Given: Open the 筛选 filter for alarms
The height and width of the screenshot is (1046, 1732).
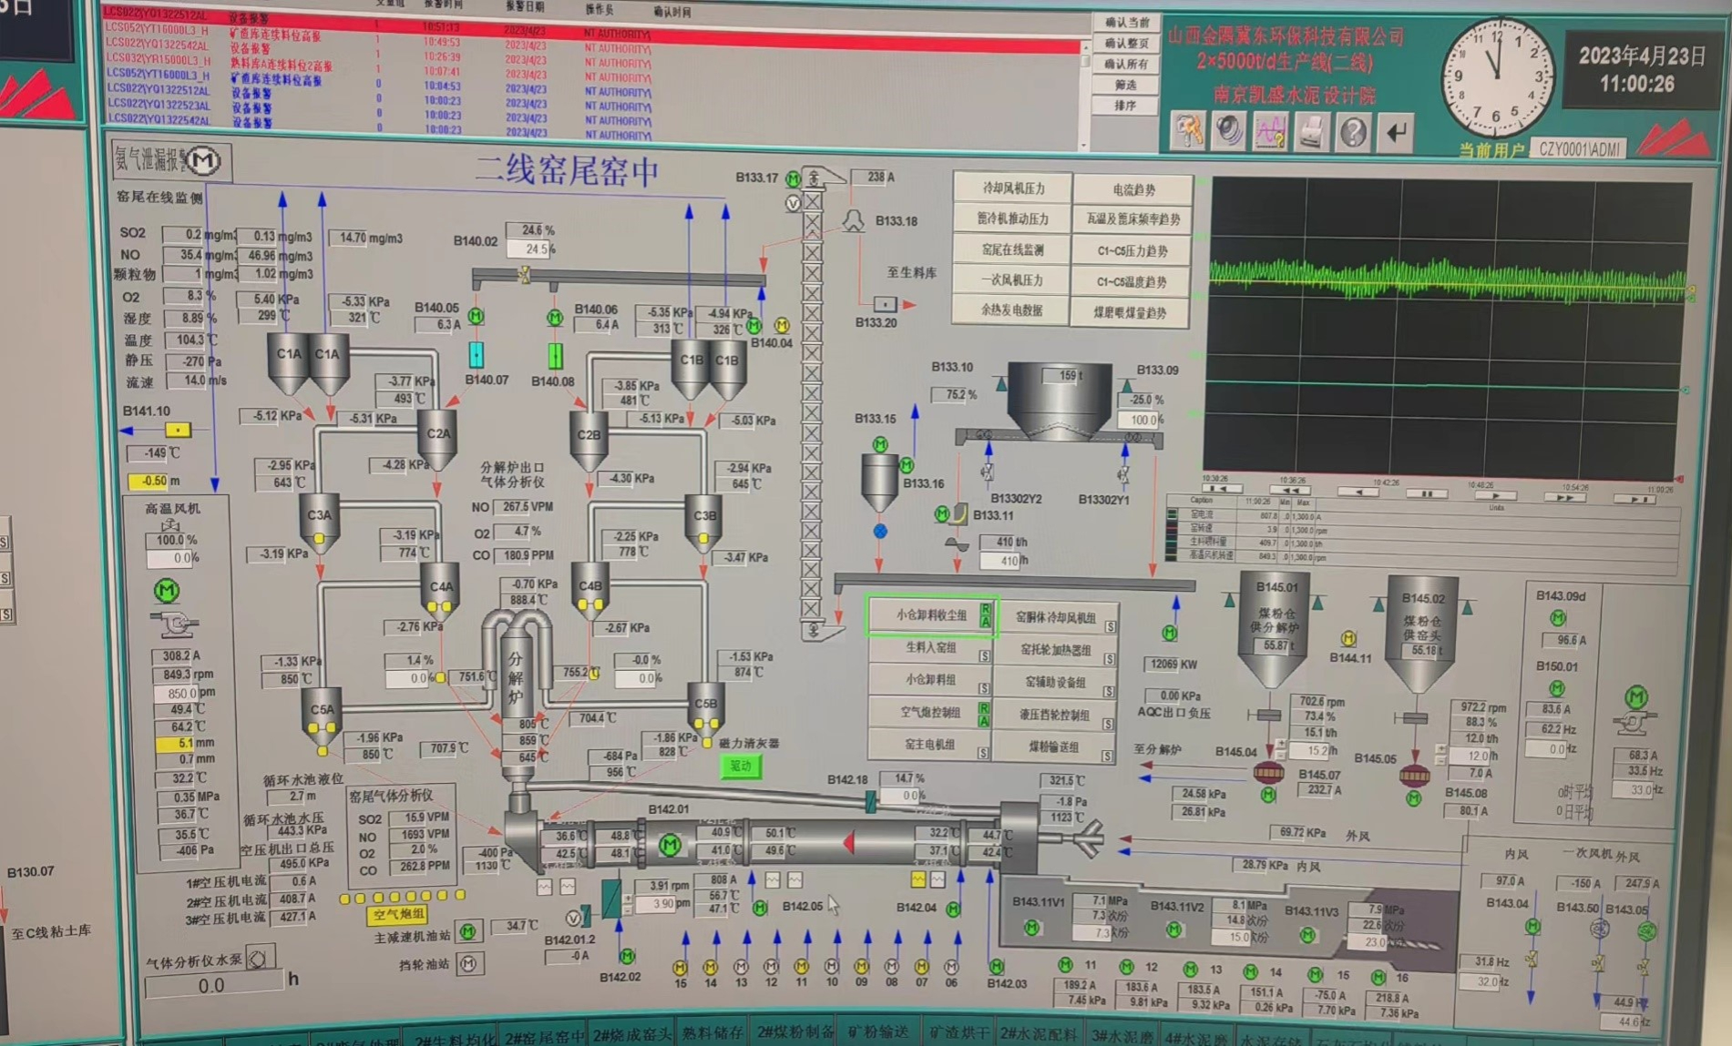Looking at the screenshot, I should pyautogui.click(x=1126, y=85).
